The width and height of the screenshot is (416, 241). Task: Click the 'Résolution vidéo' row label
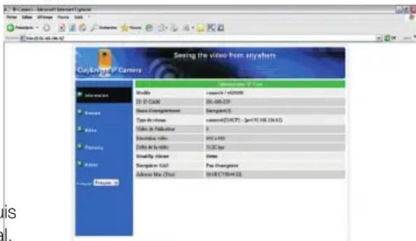tap(152, 138)
